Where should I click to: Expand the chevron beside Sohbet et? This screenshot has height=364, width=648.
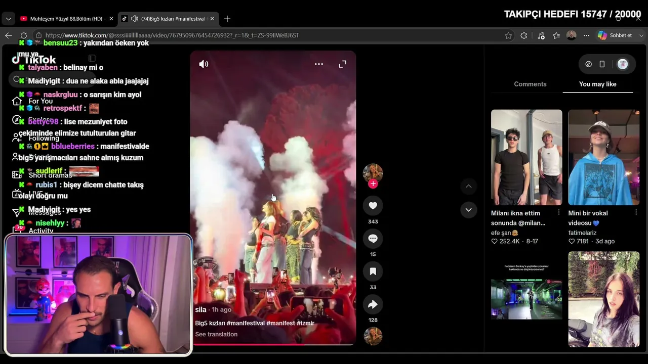pos(640,35)
